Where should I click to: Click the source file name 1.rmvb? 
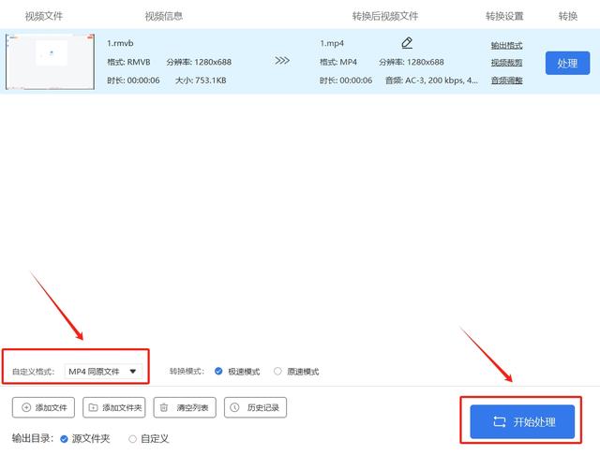120,43
